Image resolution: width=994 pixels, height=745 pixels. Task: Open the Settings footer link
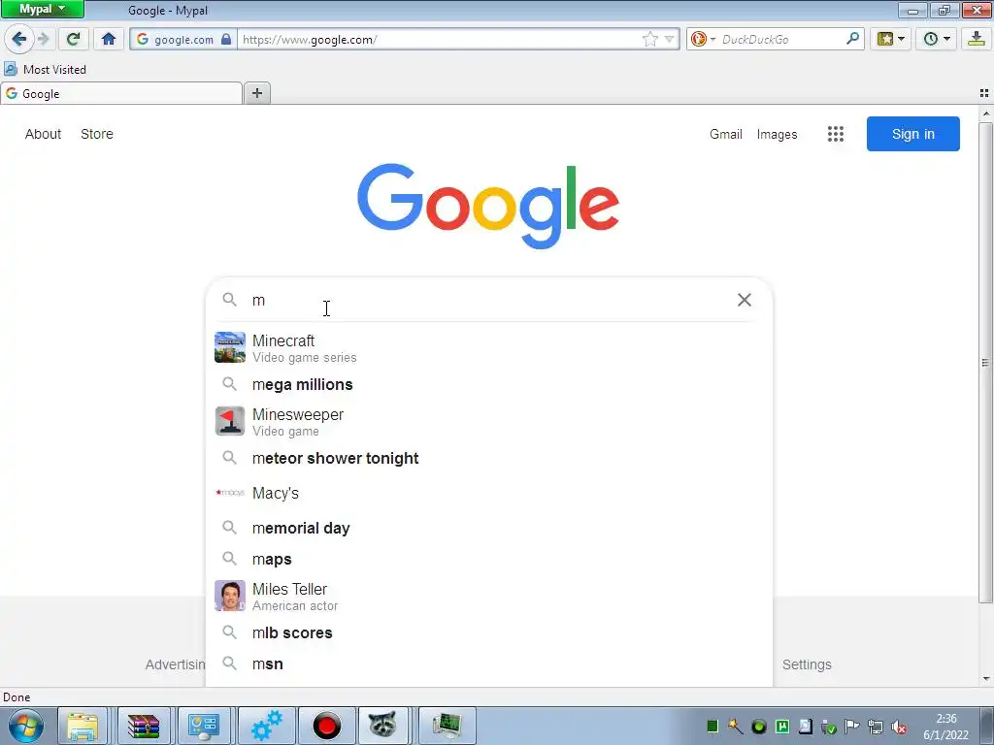(x=807, y=664)
